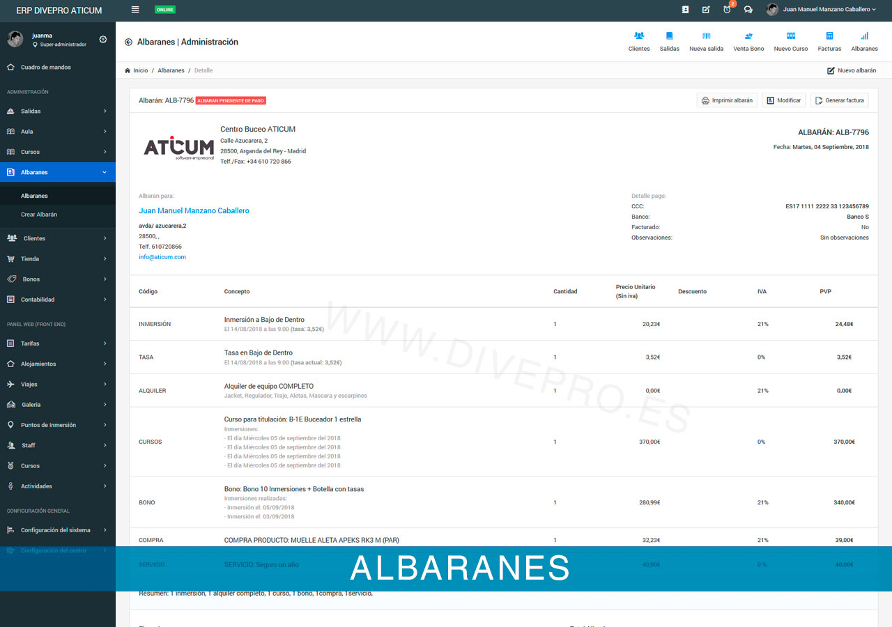Expand the Galeria sidebar menu

(58, 404)
